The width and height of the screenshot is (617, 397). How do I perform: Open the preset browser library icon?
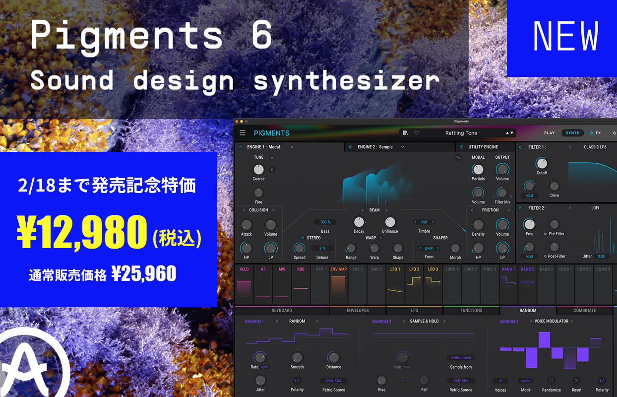tap(406, 133)
